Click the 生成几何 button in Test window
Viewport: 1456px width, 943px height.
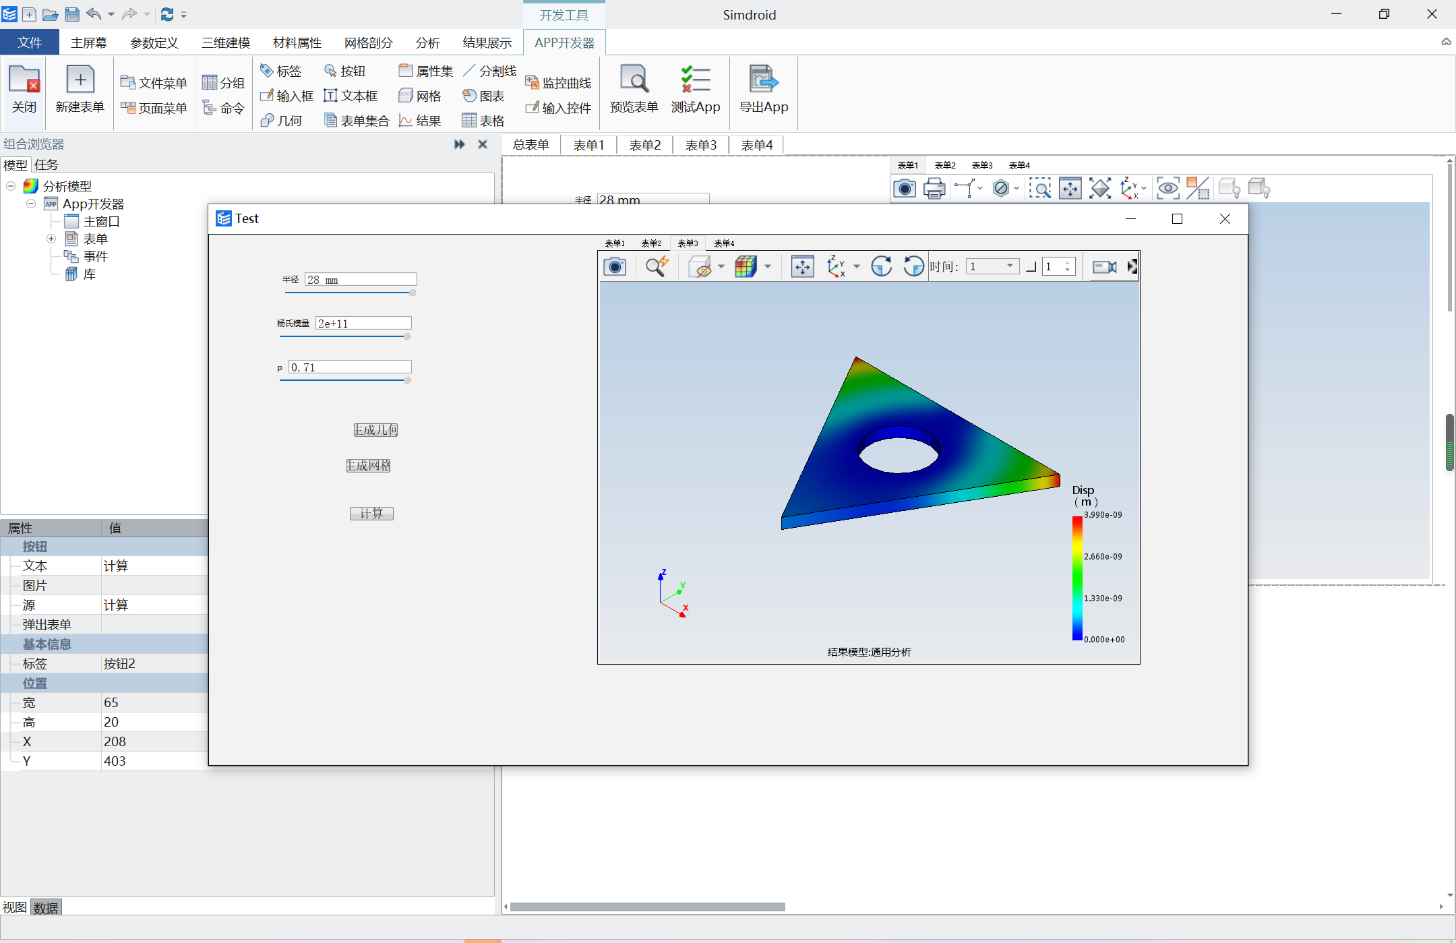click(376, 430)
